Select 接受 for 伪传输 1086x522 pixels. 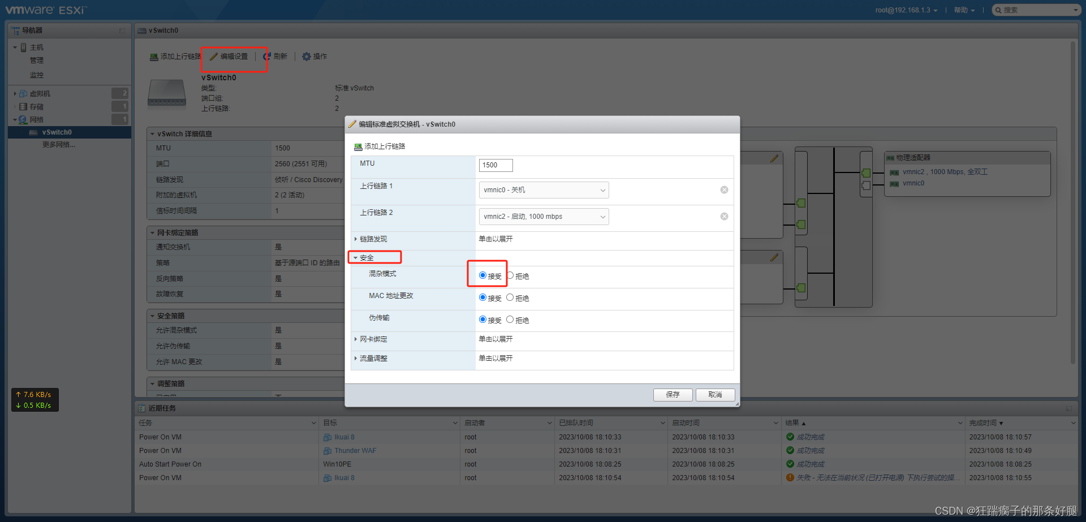[x=482, y=320]
